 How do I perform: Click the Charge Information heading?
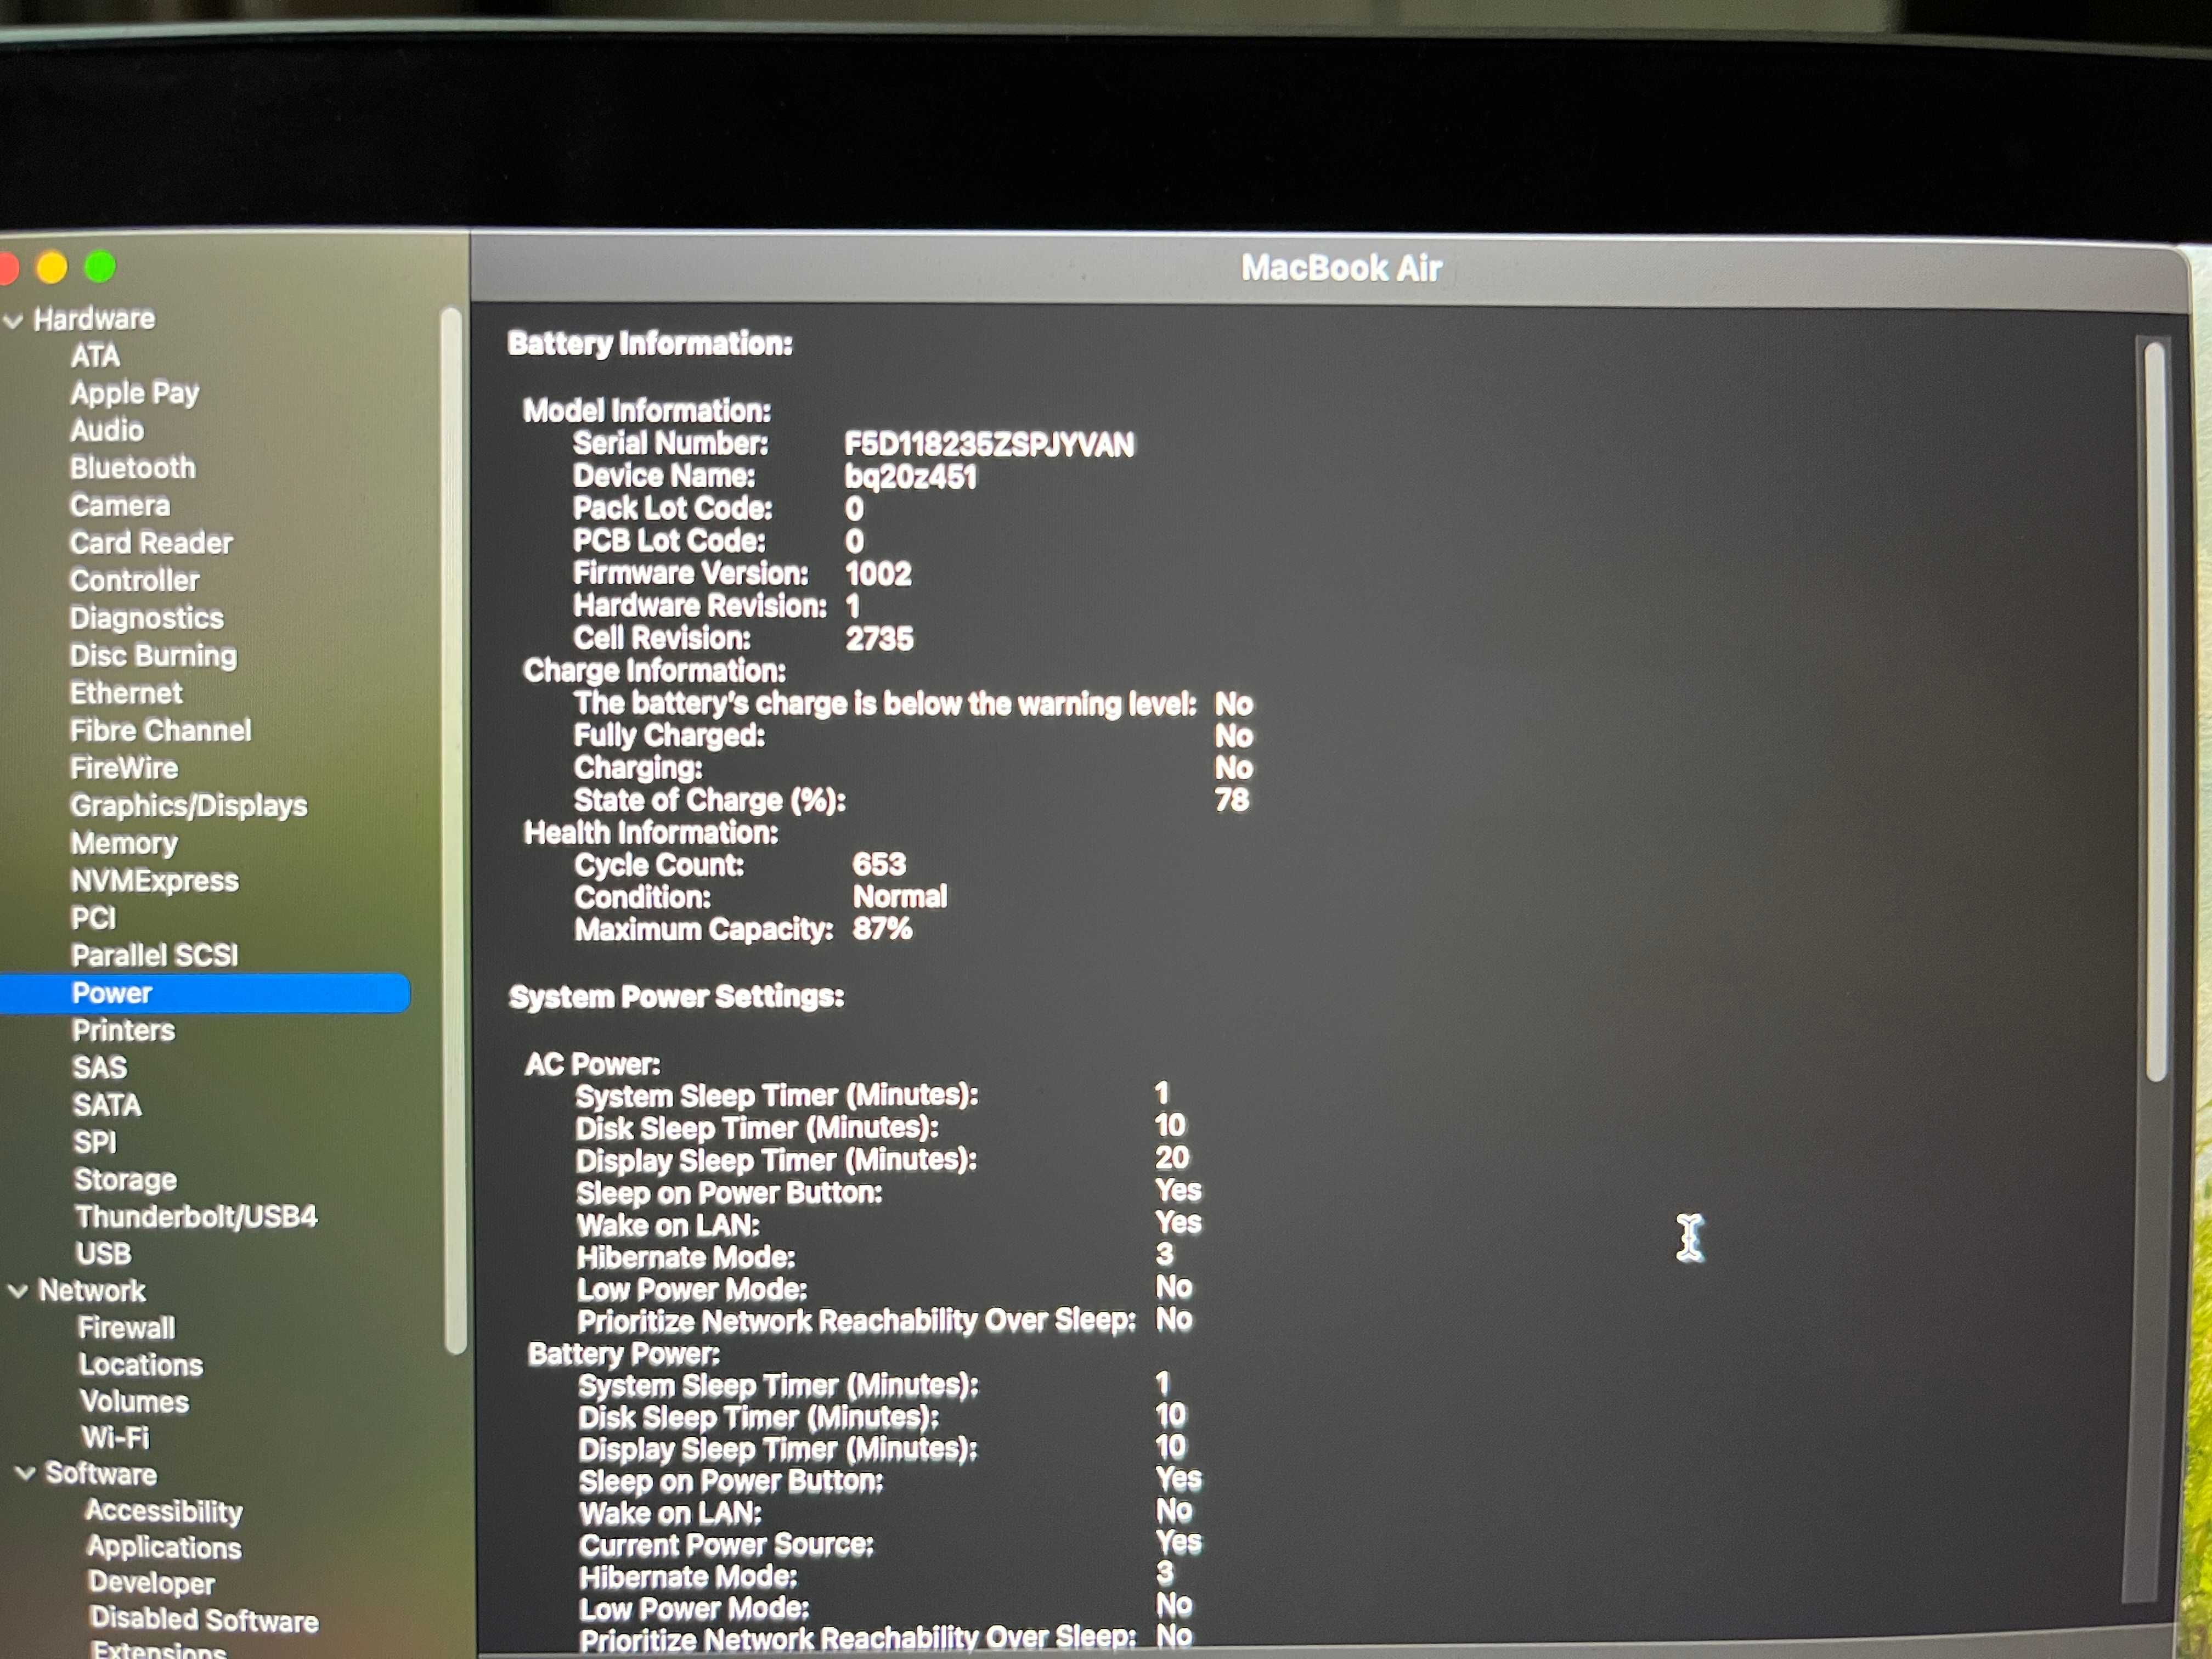654,671
